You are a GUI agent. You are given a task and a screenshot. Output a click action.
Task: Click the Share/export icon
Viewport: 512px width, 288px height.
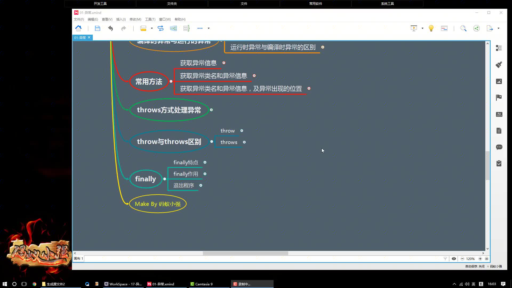pyautogui.click(x=477, y=28)
